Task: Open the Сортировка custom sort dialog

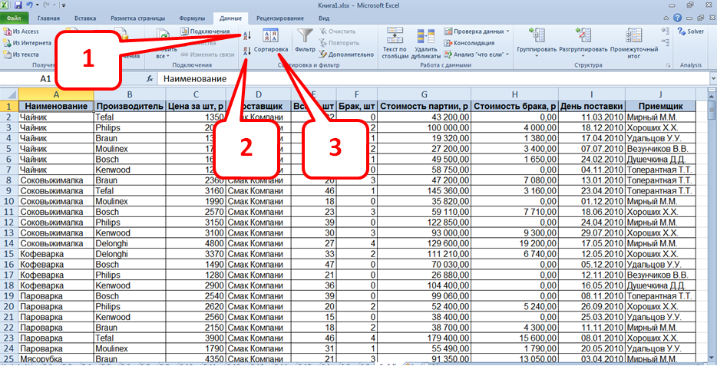Action: coord(270,41)
